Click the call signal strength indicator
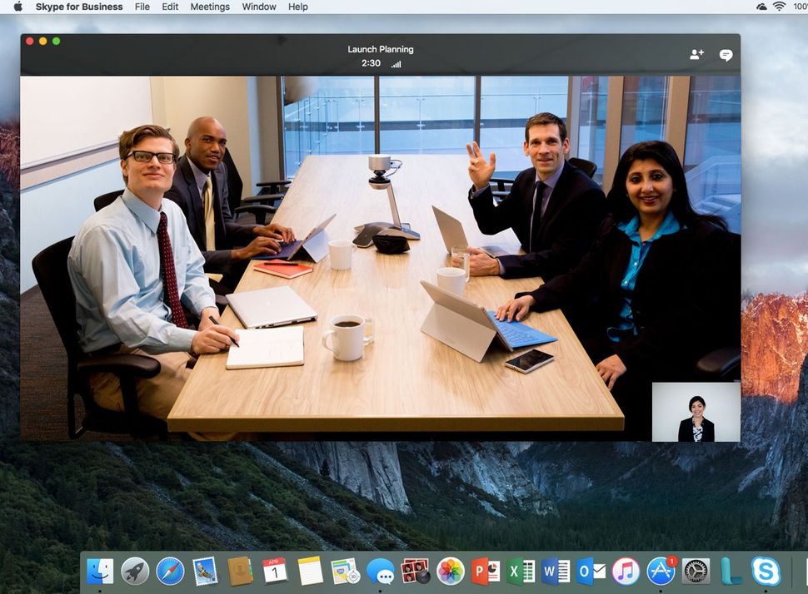This screenshot has height=594, width=808. coord(395,63)
